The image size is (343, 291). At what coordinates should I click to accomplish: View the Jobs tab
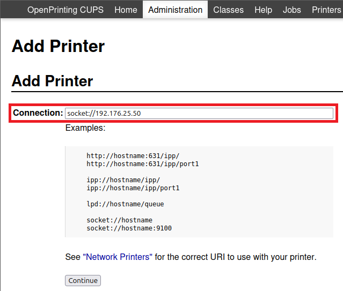(292, 10)
